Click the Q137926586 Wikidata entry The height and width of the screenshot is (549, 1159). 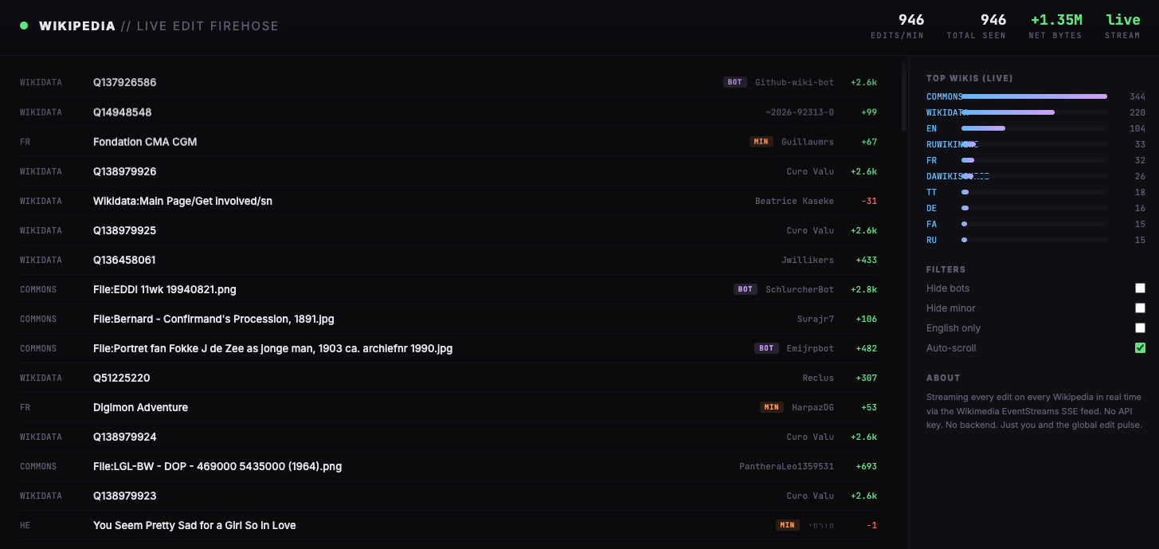tap(124, 82)
